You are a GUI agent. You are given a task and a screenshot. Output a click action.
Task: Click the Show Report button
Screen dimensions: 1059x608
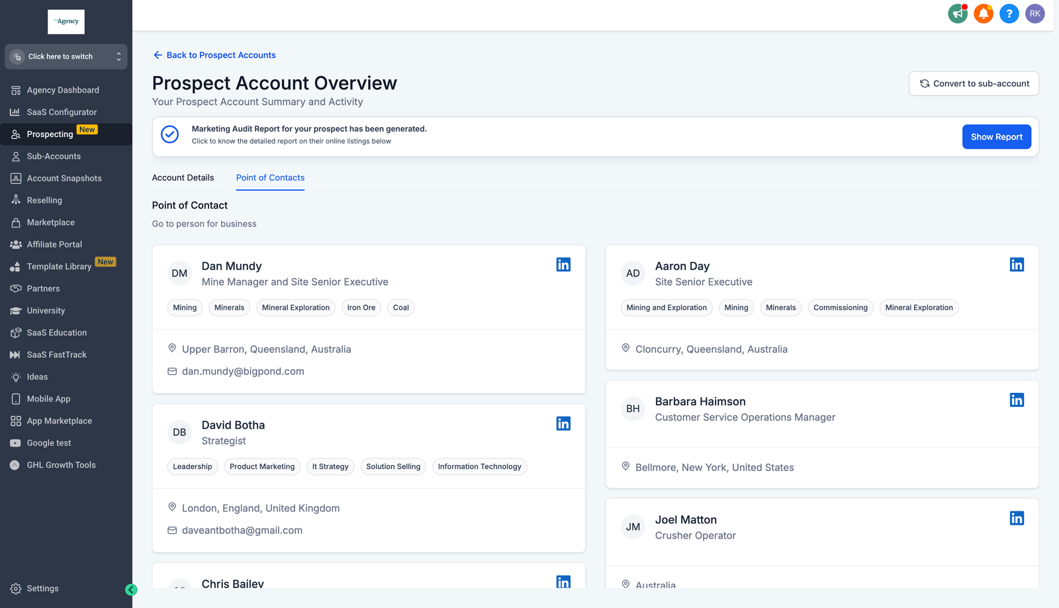point(996,137)
